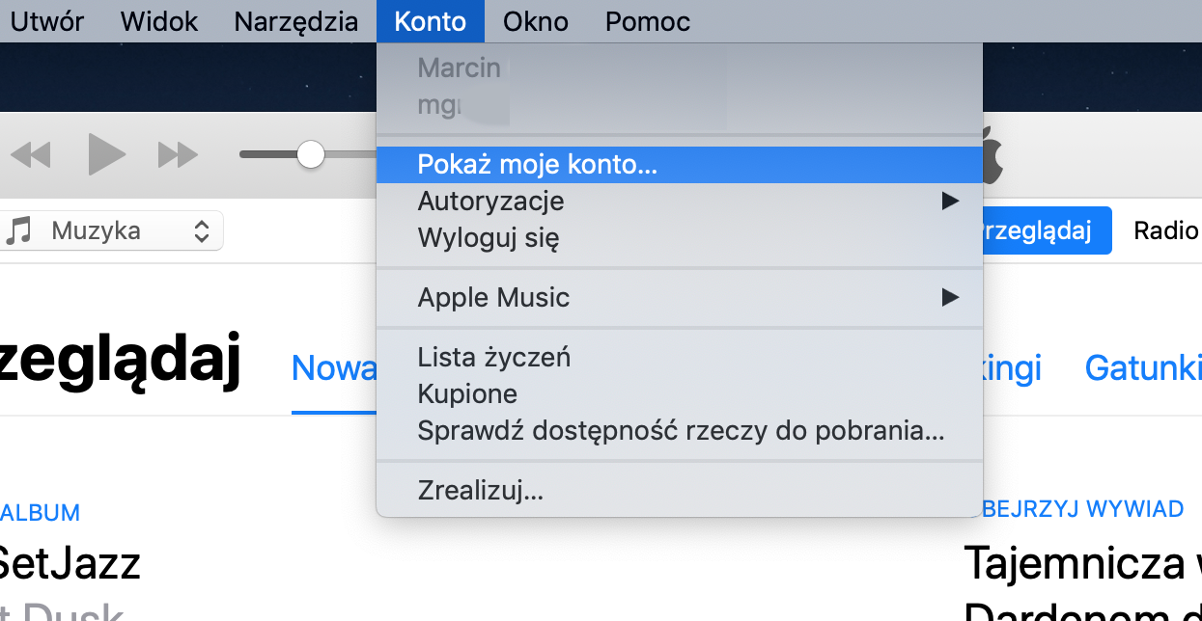Click the rewind previous track button

coord(29,154)
